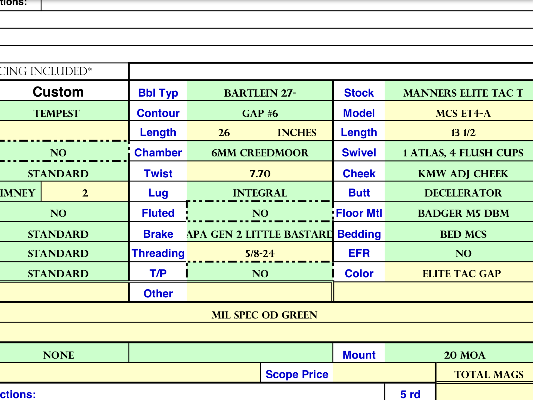Click the 'Twist' label

pos(158,173)
